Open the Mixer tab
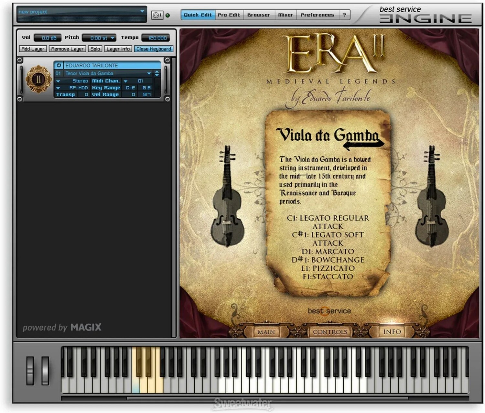 click(286, 15)
